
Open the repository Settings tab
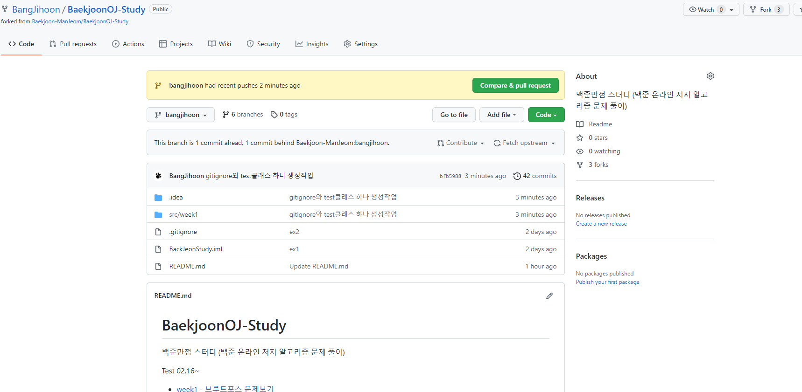coord(360,44)
